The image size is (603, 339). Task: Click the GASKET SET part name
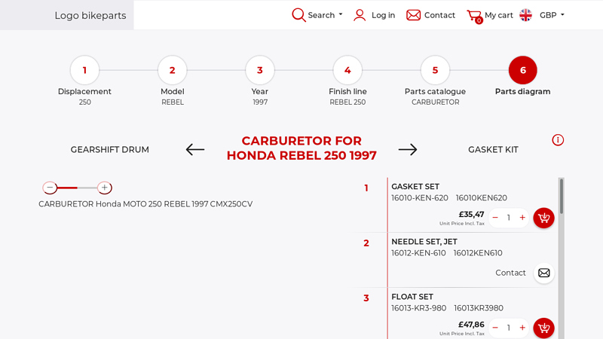pos(415,187)
